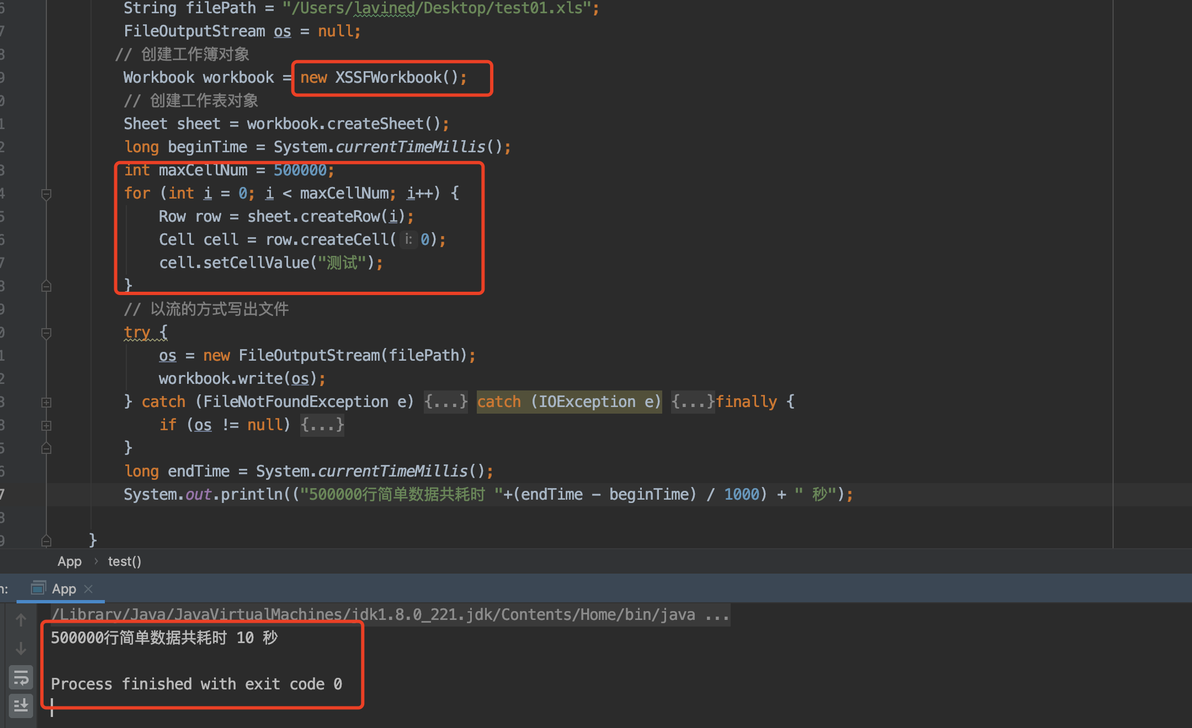Screen dimensions: 1192x728
Task: Collapse the for loop fold marker
Action: click(x=46, y=194)
